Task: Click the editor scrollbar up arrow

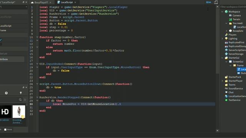Action: [217, 7]
